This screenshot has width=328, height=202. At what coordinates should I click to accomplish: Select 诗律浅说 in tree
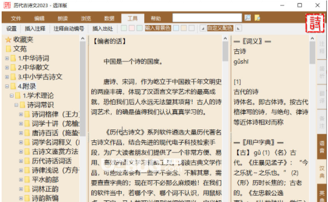point(55,170)
